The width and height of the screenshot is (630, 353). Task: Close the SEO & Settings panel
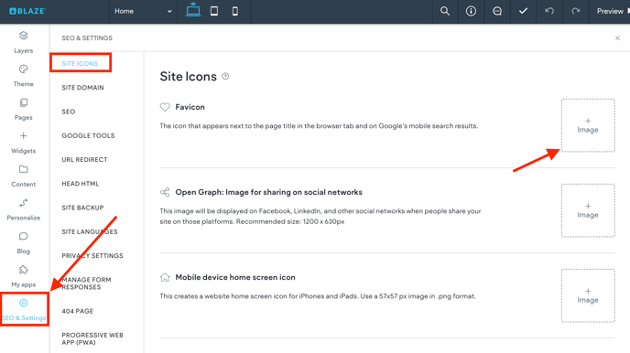click(617, 38)
